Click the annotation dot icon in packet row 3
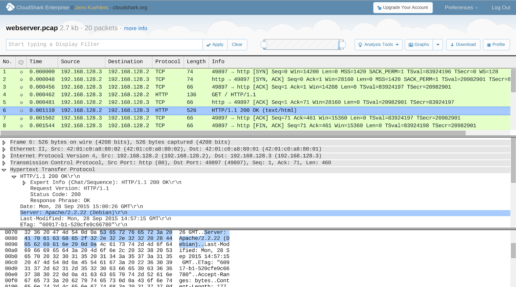 21,87
